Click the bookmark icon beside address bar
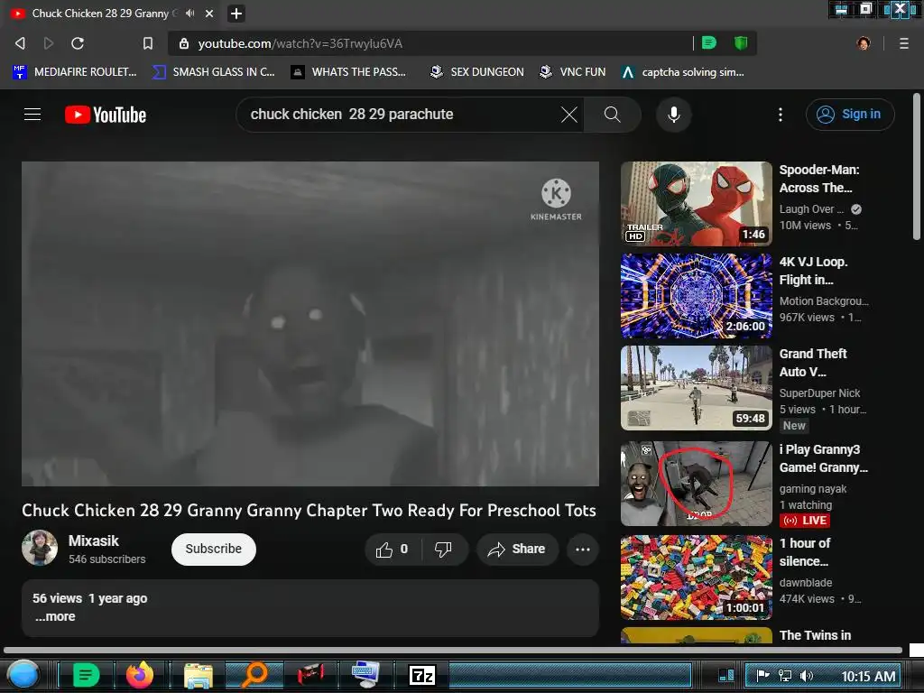Viewport: 924px width, 693px height. click(x=148, y=43)
